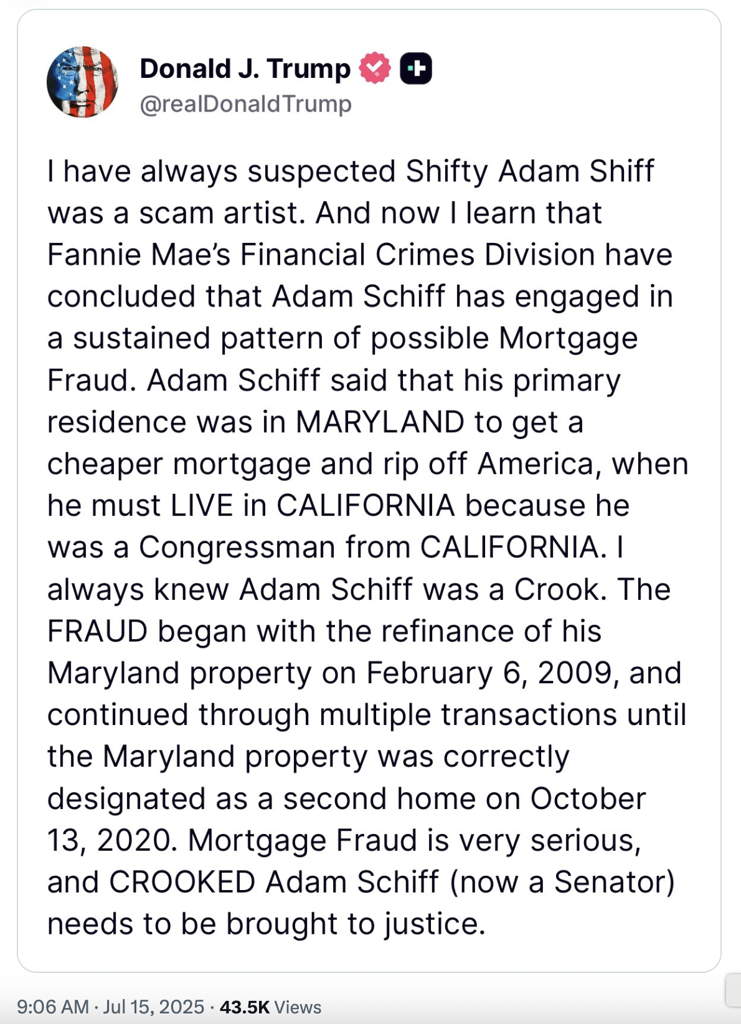The height and width of the screenshot is (1024, 741).
Task: Click the capitalized word MARYLAND
Action: 380,422
